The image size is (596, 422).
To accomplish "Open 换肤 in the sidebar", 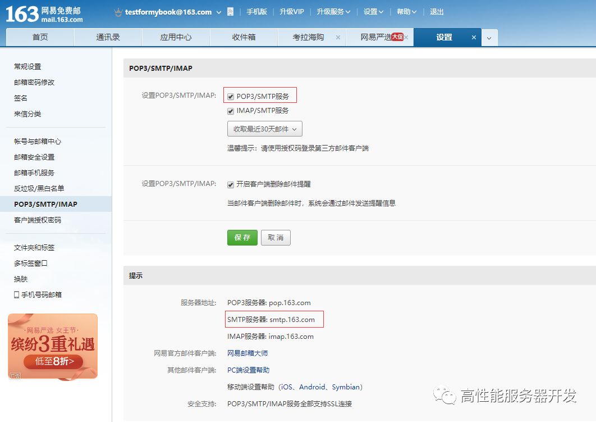I will (21, 279).
